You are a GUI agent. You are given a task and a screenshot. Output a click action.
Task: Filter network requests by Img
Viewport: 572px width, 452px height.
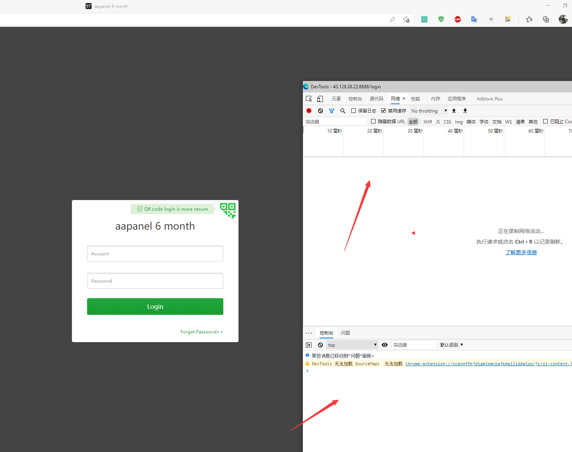(459, 122)
